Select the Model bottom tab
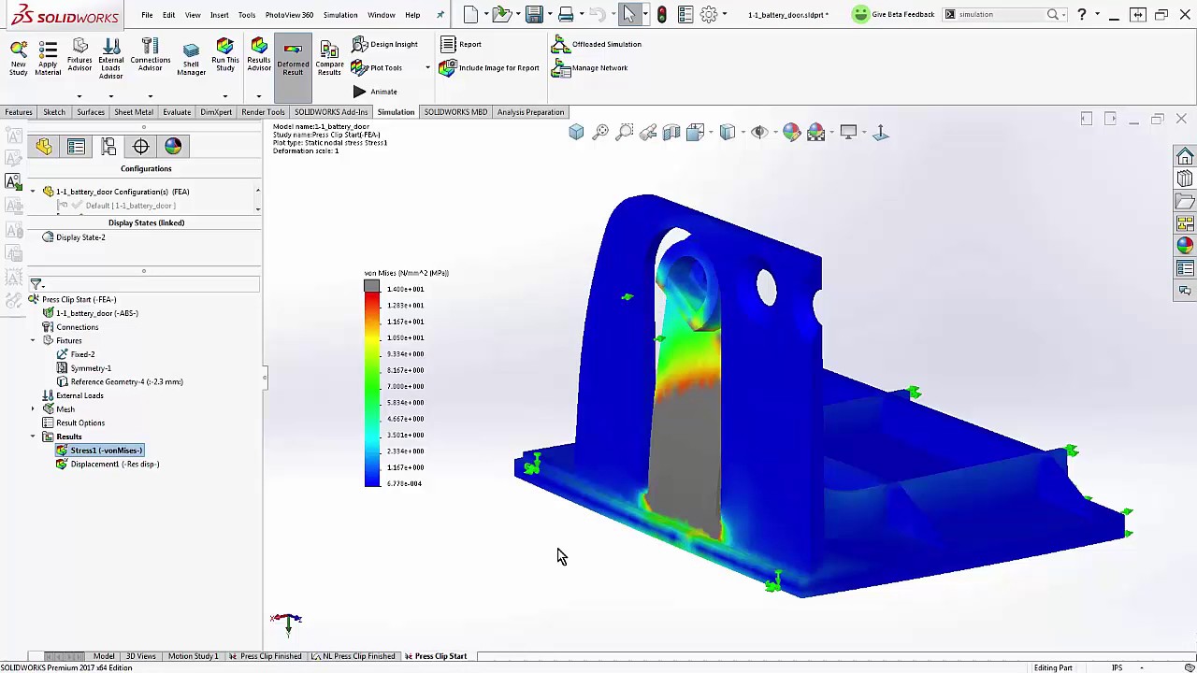Viewport: 1197px width, 673px height. (x=104, y=656)
